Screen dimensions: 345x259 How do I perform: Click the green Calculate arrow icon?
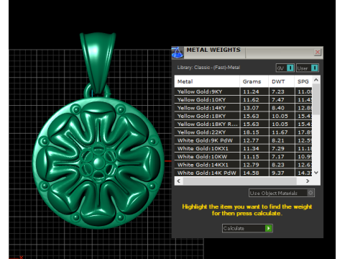269,228
